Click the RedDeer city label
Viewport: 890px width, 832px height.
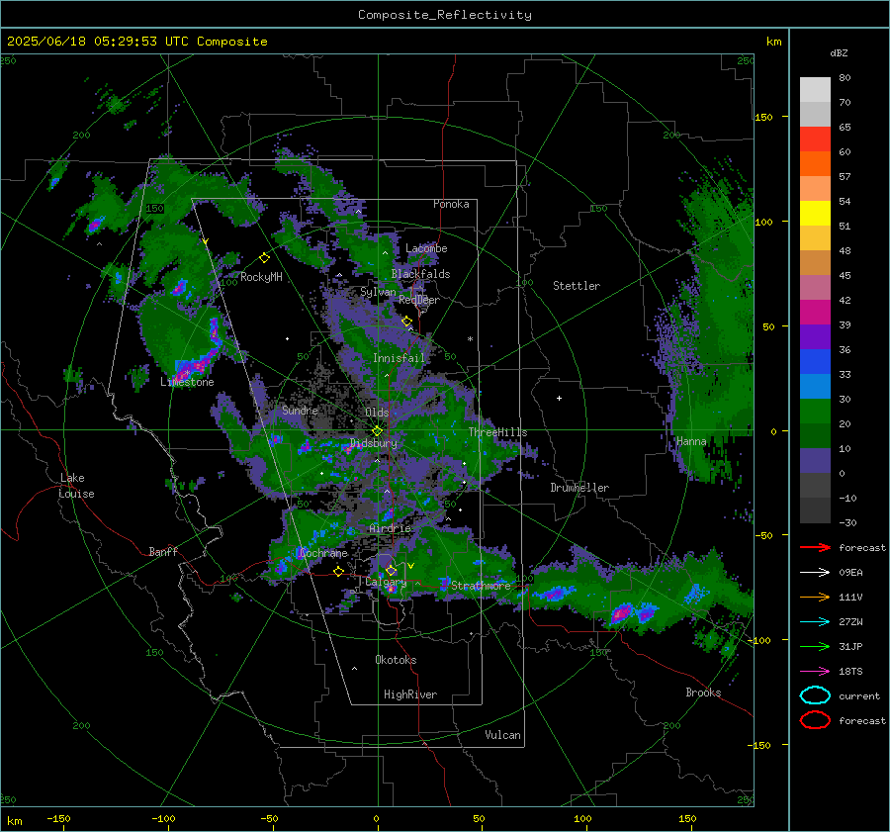pyautogui.click(x=419, y=300)
